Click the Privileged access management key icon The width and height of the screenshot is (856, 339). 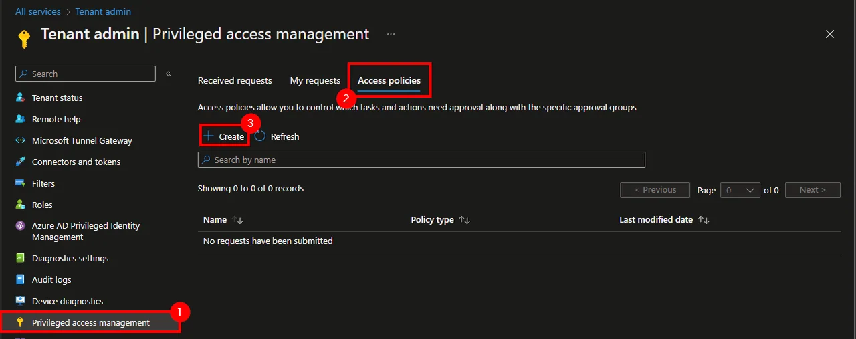(x=20, y=322)
